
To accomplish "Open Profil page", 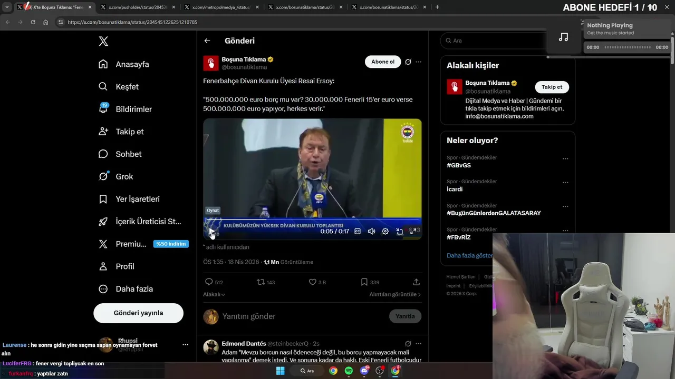I will pos(117,266).
